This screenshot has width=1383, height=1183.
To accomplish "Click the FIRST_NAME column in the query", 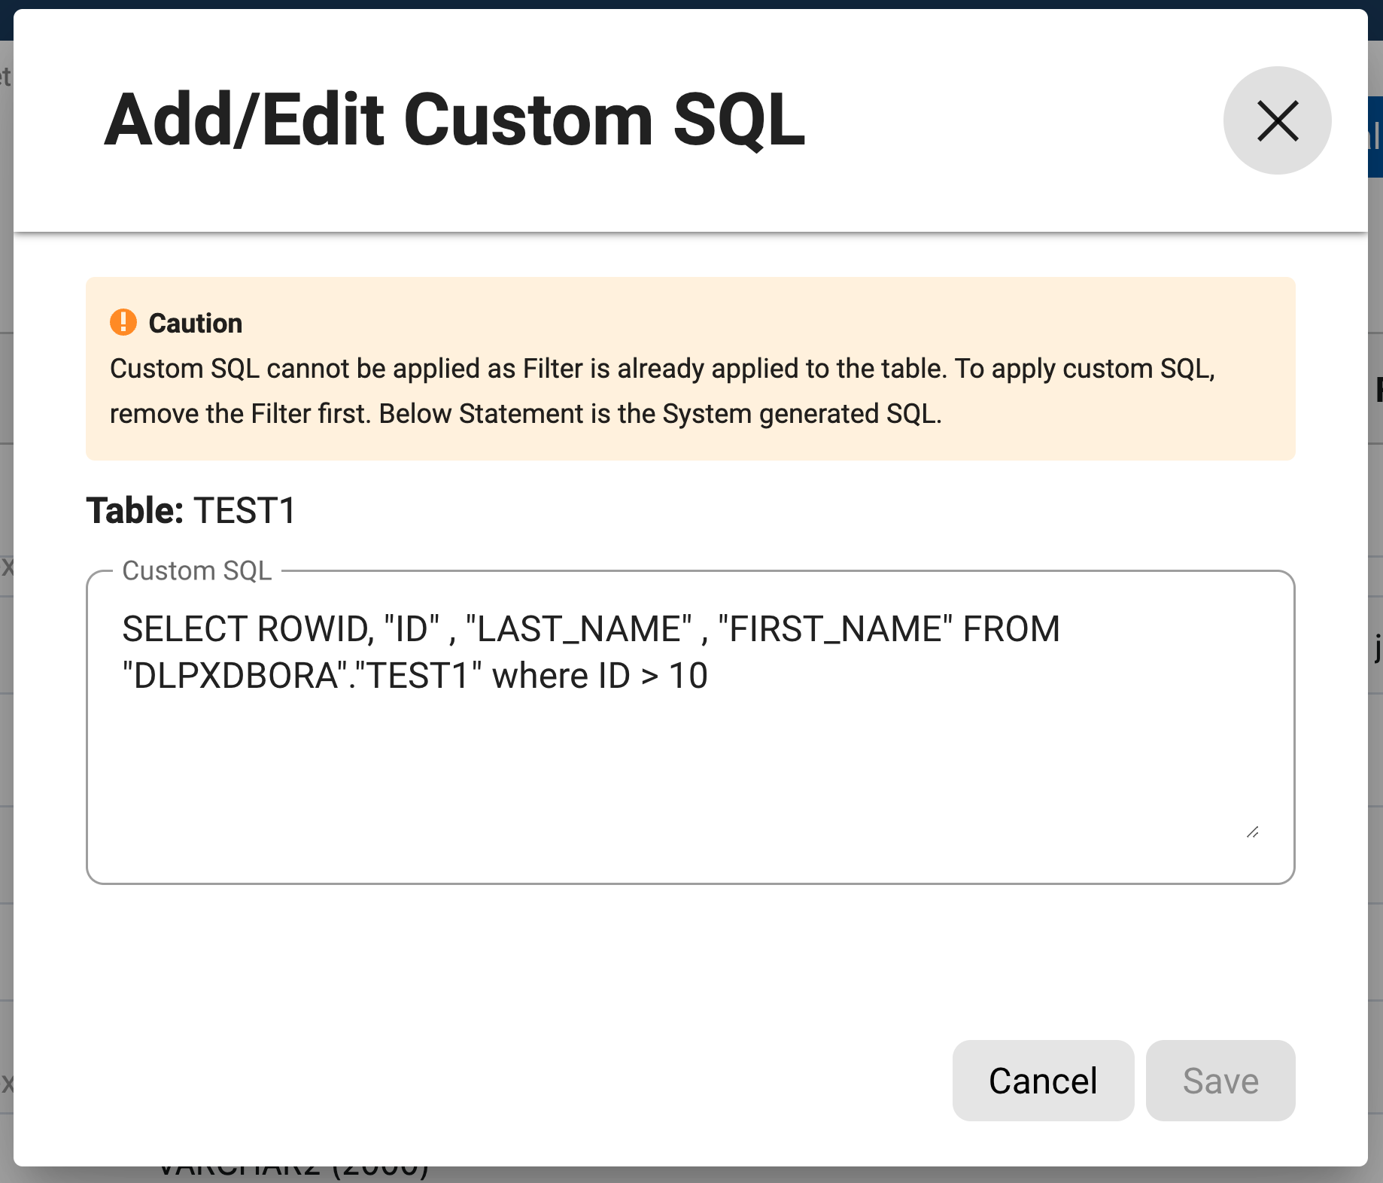I will [x=835, y=629].
